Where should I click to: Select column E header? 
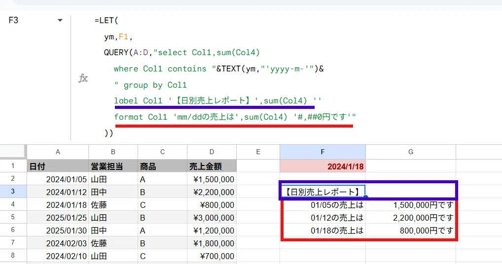[x=258, y=152]
